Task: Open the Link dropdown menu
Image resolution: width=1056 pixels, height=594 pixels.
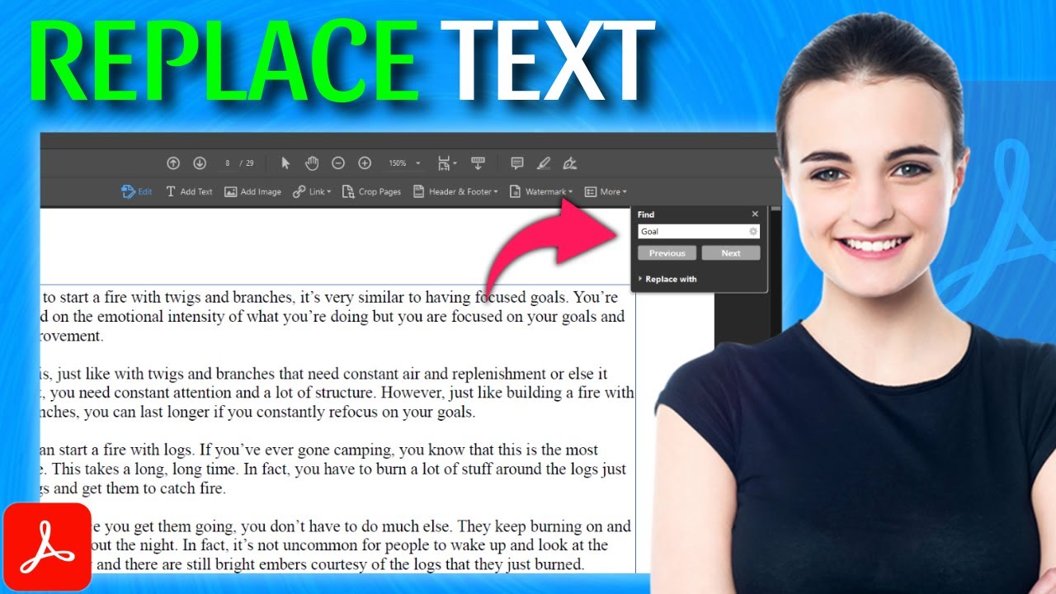Action: click(312, 191)
